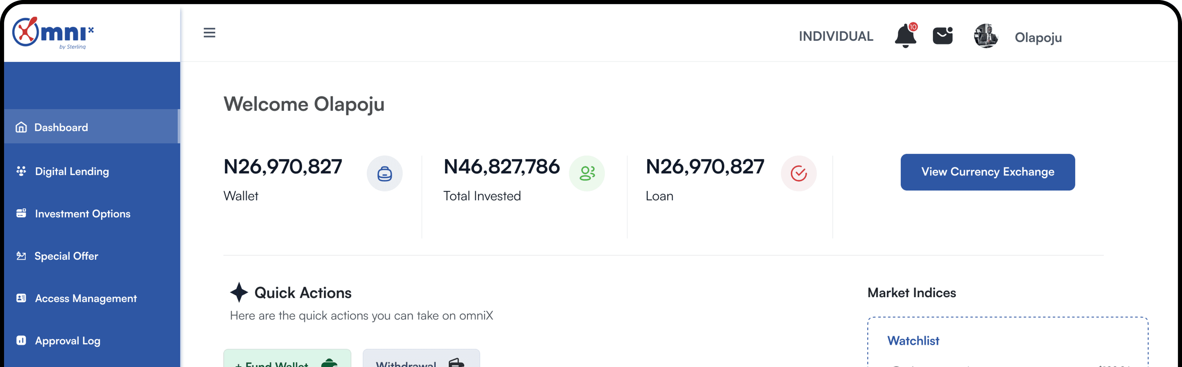Open the INDIVIDUAL account type selector
The image size is (1182, 367).
[x=836, y=36]
